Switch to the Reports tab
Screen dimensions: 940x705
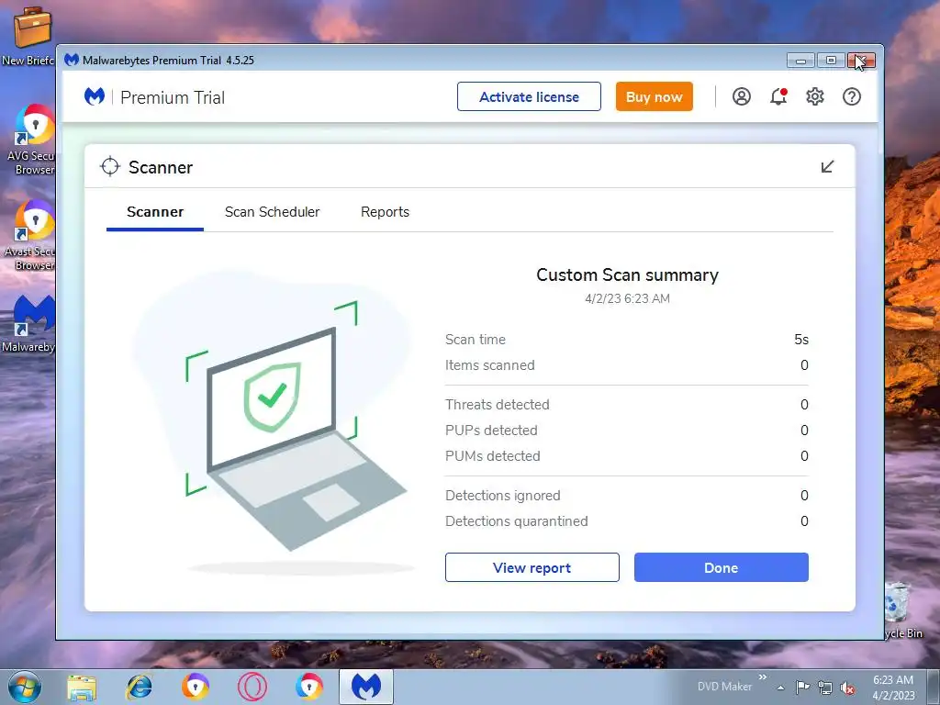385,212
